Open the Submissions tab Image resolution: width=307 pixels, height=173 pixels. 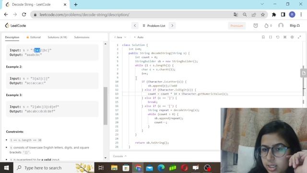click(82, 37)
